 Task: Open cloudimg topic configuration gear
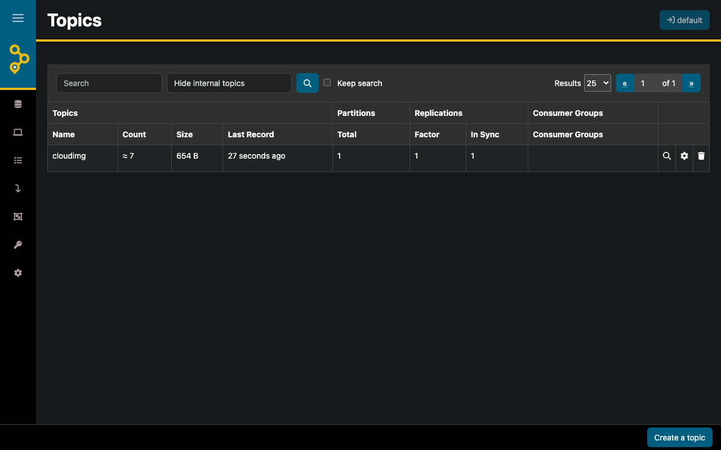(x=684, y=156)
